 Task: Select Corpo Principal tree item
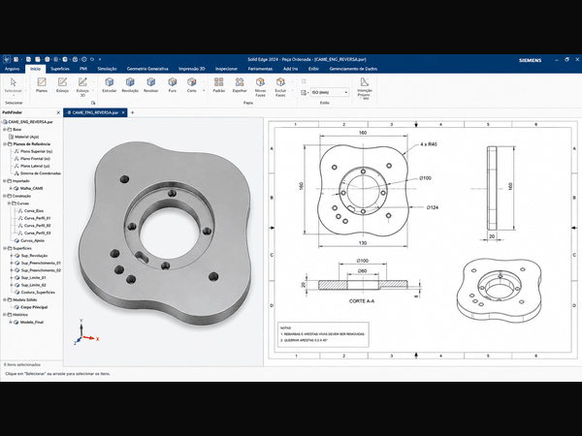click(x=34, y=307)
